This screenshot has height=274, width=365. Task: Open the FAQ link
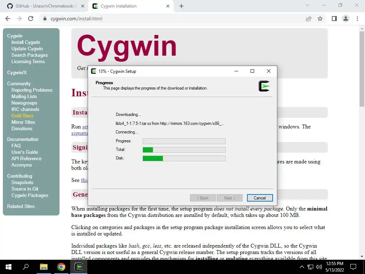click(x=16, y=146)
